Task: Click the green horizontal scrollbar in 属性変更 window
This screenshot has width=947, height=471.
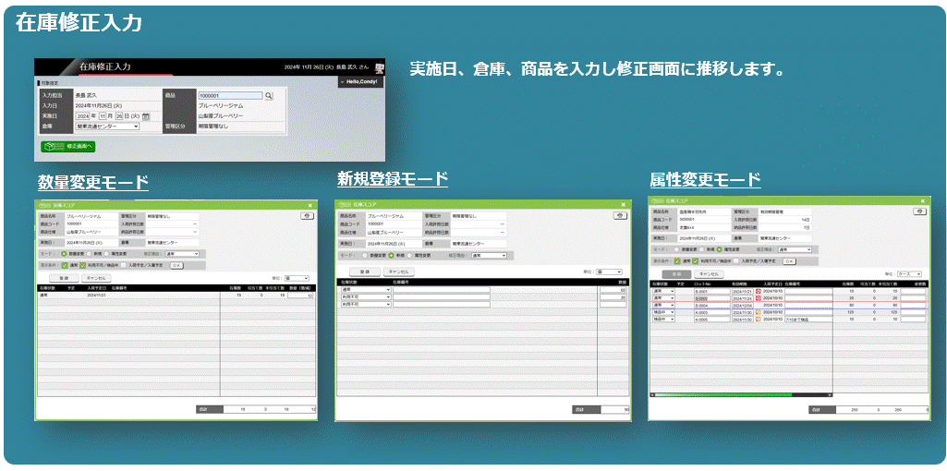Action: (722, 395)
